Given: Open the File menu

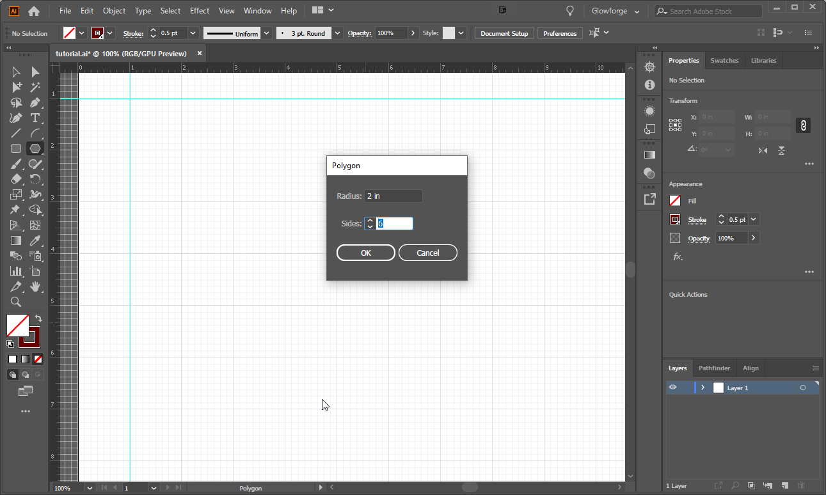Looking at the screenshot, I should tap(65, 11).
